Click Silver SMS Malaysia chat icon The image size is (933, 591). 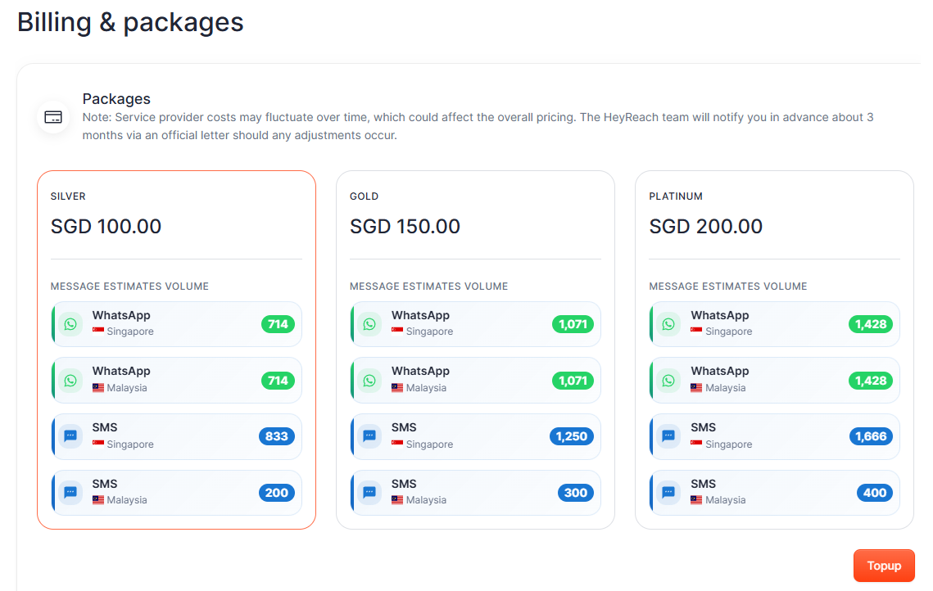(x=70, y=493)
